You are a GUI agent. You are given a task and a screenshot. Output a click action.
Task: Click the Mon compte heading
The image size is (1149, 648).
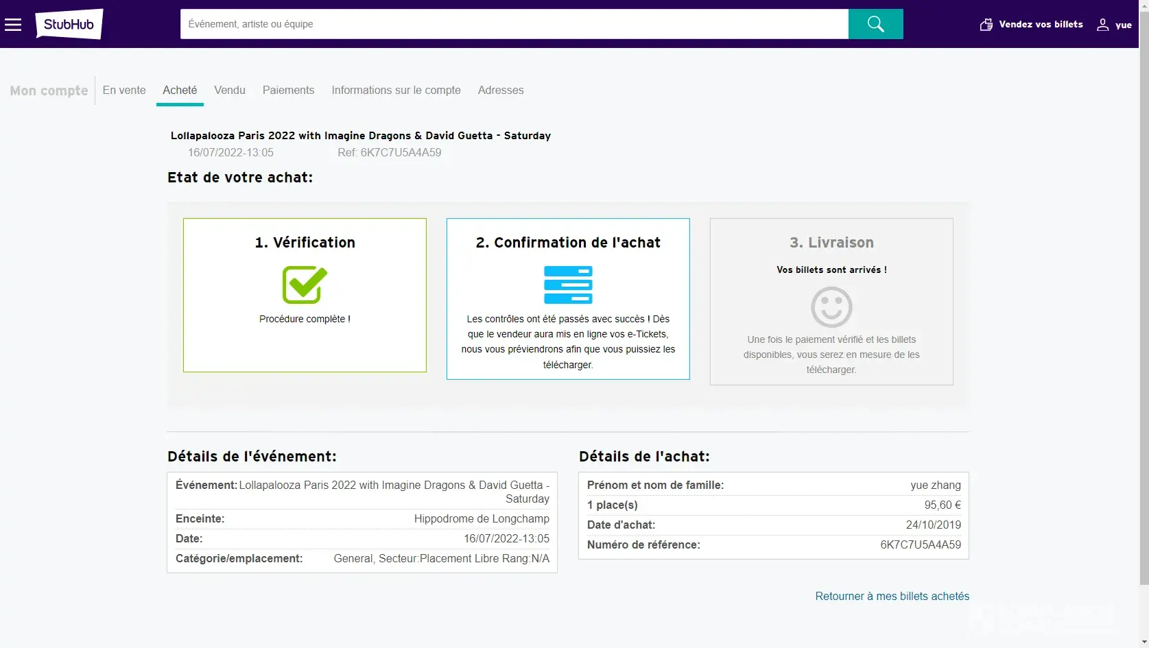(x=49, y=91)
